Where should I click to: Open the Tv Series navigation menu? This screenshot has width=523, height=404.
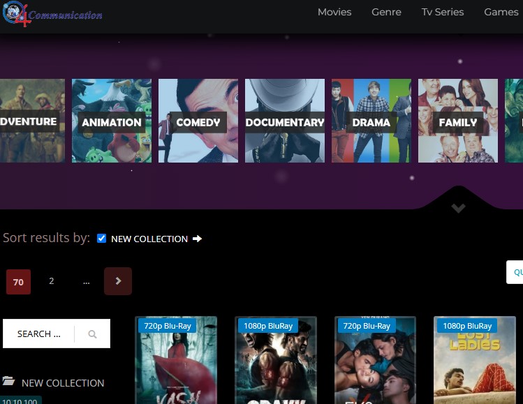442,12
